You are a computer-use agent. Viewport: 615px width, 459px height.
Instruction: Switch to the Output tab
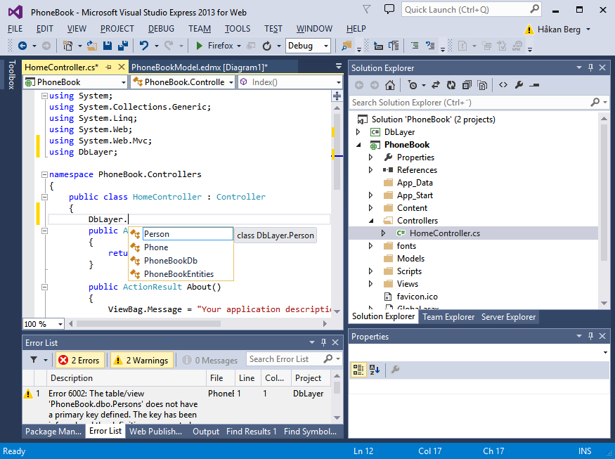(206, 432)
